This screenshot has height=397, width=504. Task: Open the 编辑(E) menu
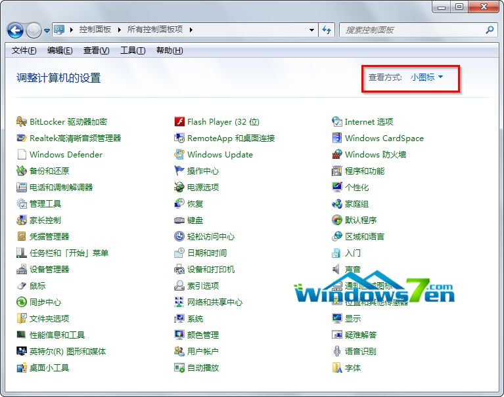(x=60, y=51)
